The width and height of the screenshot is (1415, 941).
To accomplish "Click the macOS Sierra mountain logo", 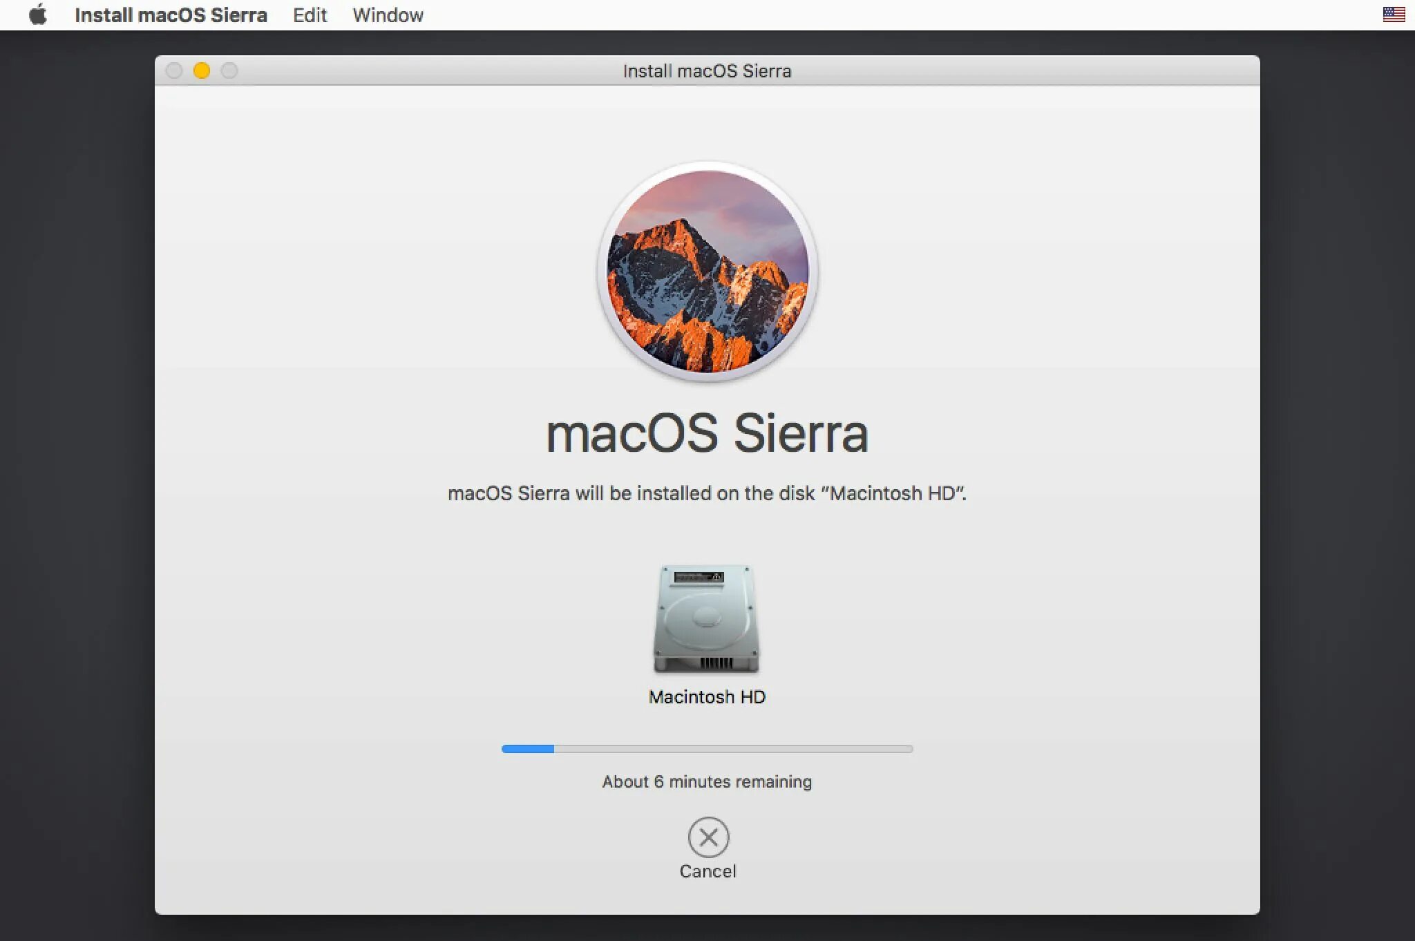I will click(707, 272).
